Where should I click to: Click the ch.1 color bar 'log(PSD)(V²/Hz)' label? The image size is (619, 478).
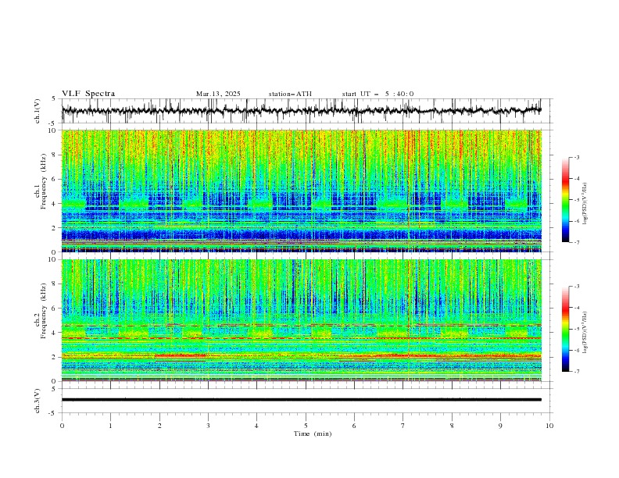585,204
